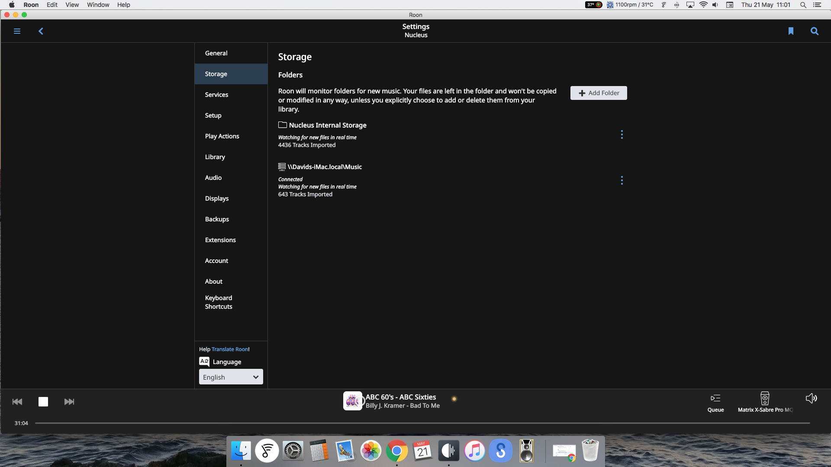831x467 pixels.
Task: Seek in the playback progress bar
Action: [422, 423]
